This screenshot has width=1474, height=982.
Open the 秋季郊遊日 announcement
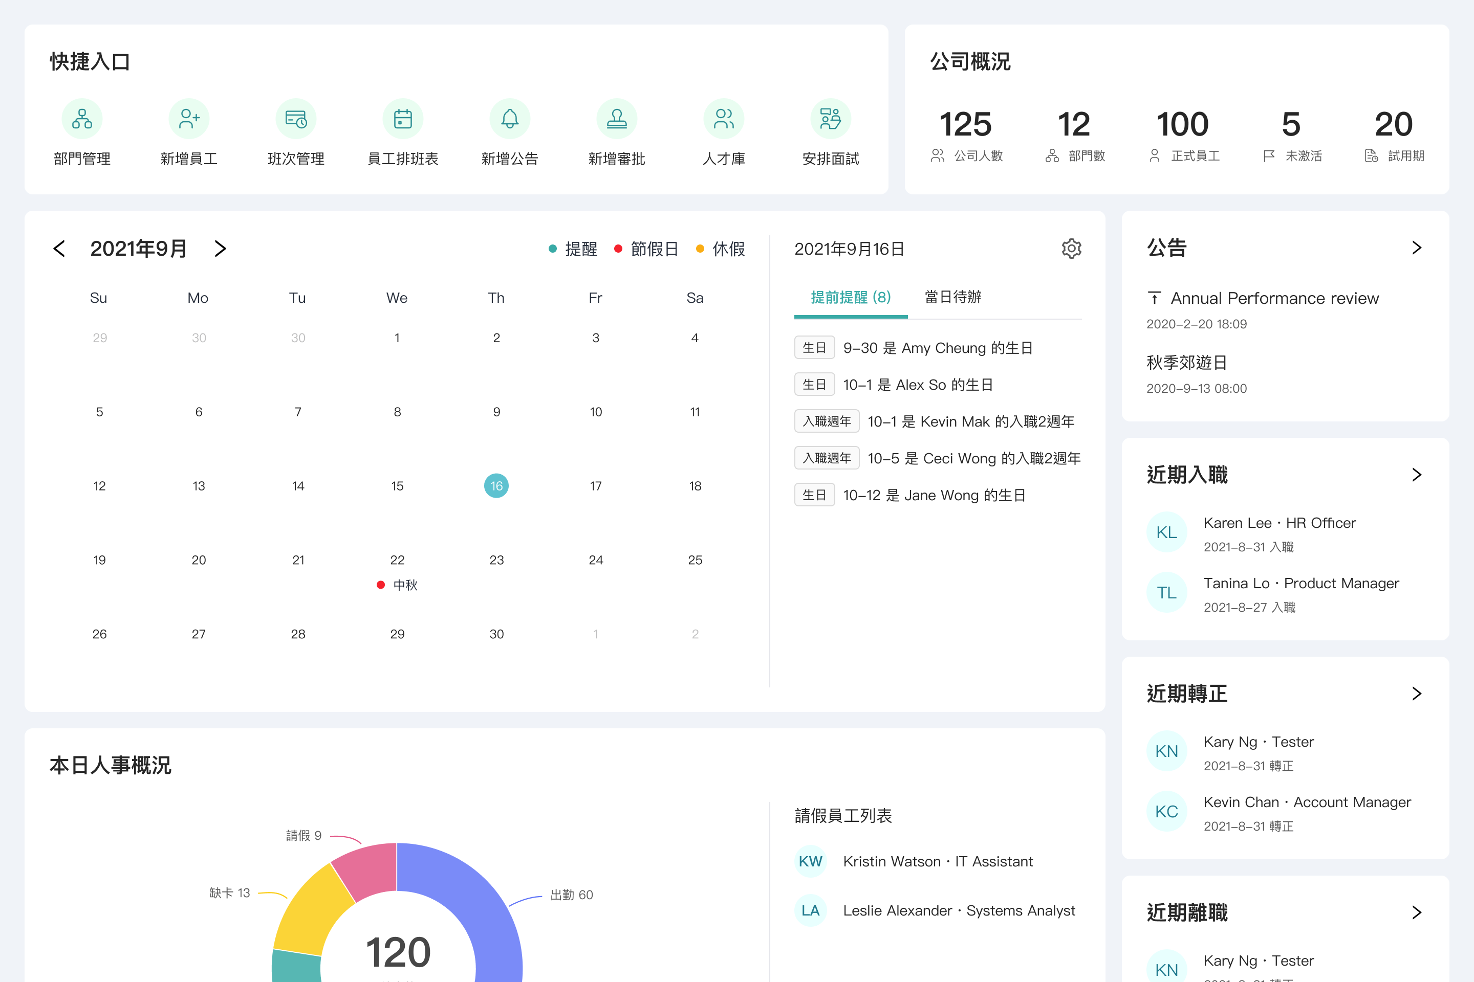[1187, 363]
